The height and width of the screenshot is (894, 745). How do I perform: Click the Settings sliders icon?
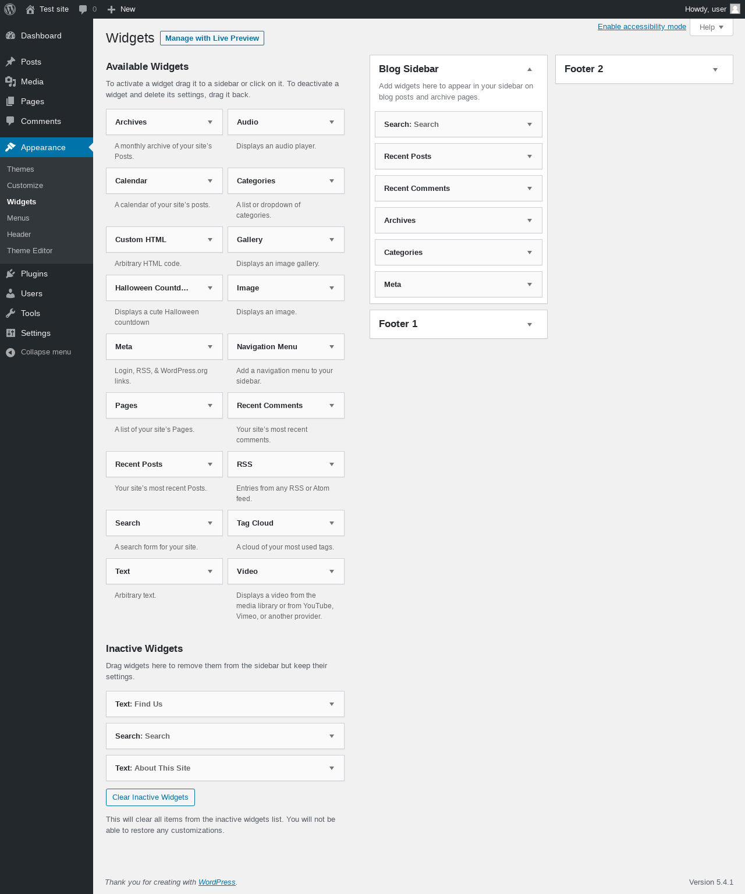(x=10, y=333)
